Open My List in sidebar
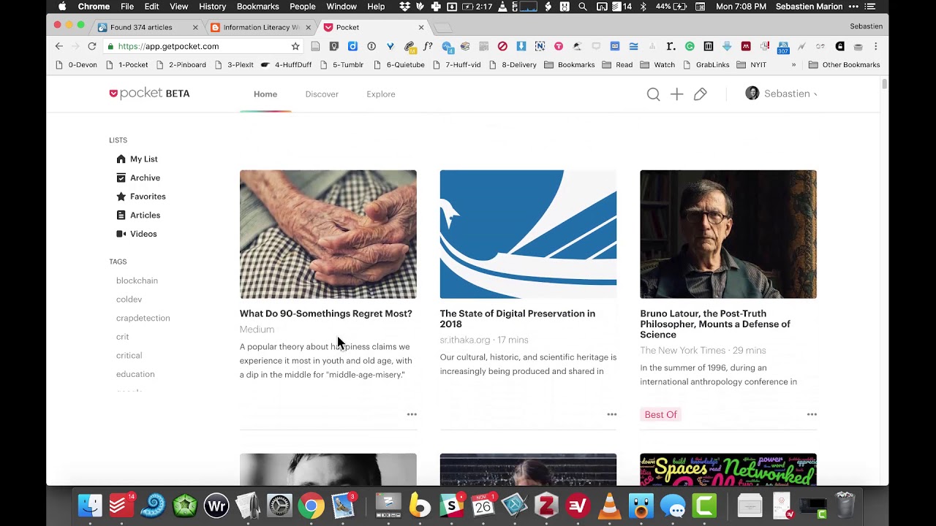The image size is (936, 526). pos(137,159)
